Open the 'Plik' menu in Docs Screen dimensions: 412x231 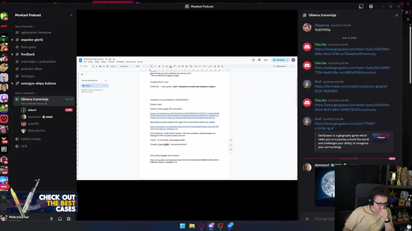tap(85, 62)
